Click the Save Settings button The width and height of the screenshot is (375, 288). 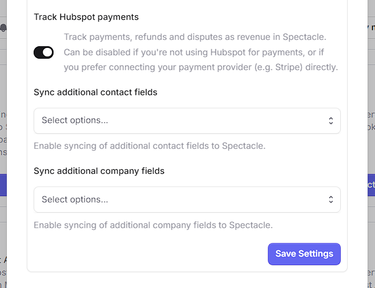click(x=304, y=254)
